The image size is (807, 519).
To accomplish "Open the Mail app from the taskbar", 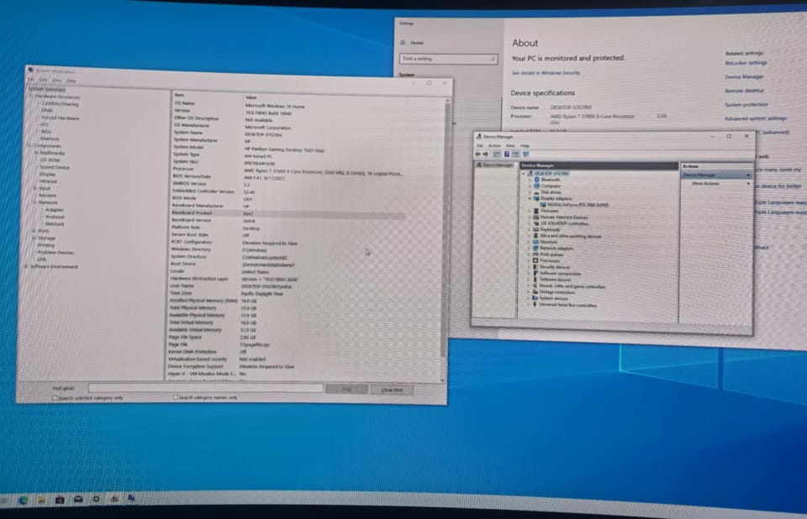I will click(78, 499).
